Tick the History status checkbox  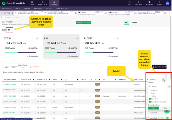pyautogui.click(x=150, y=96)
